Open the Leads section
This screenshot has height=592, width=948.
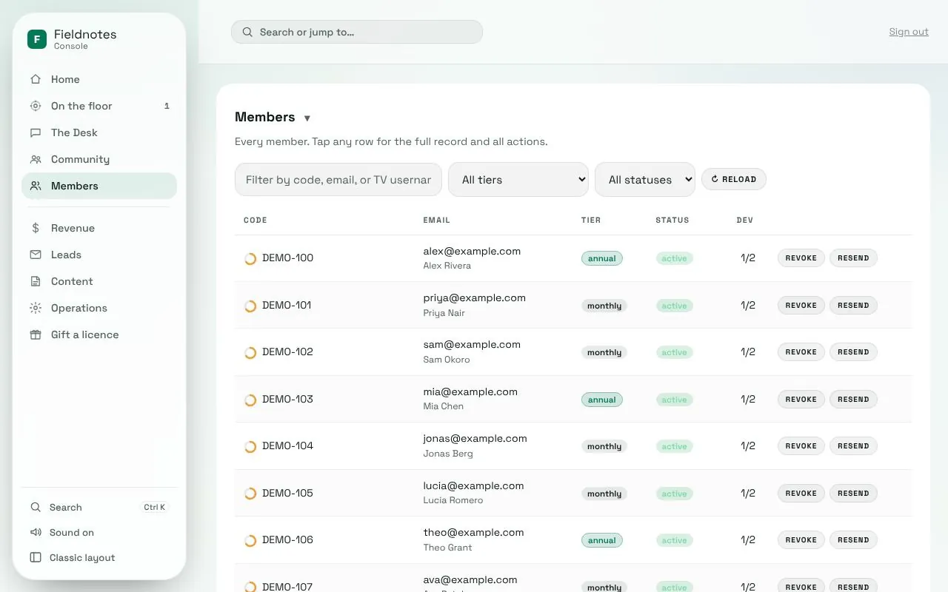point(99,255)
